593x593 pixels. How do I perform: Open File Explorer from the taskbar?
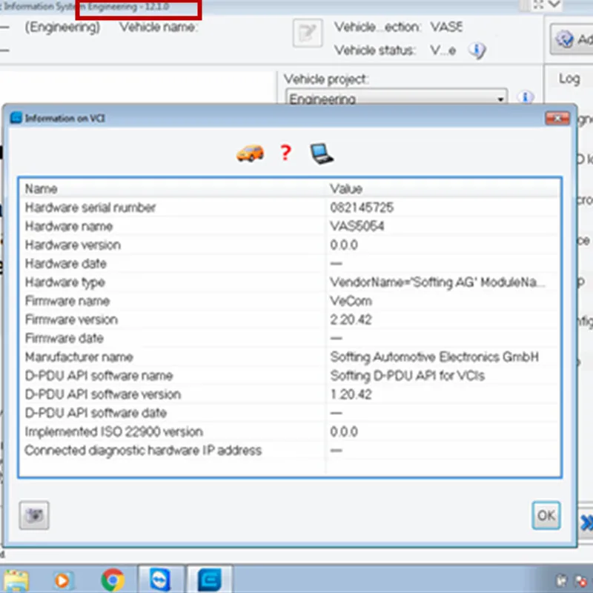pos(15,580)
